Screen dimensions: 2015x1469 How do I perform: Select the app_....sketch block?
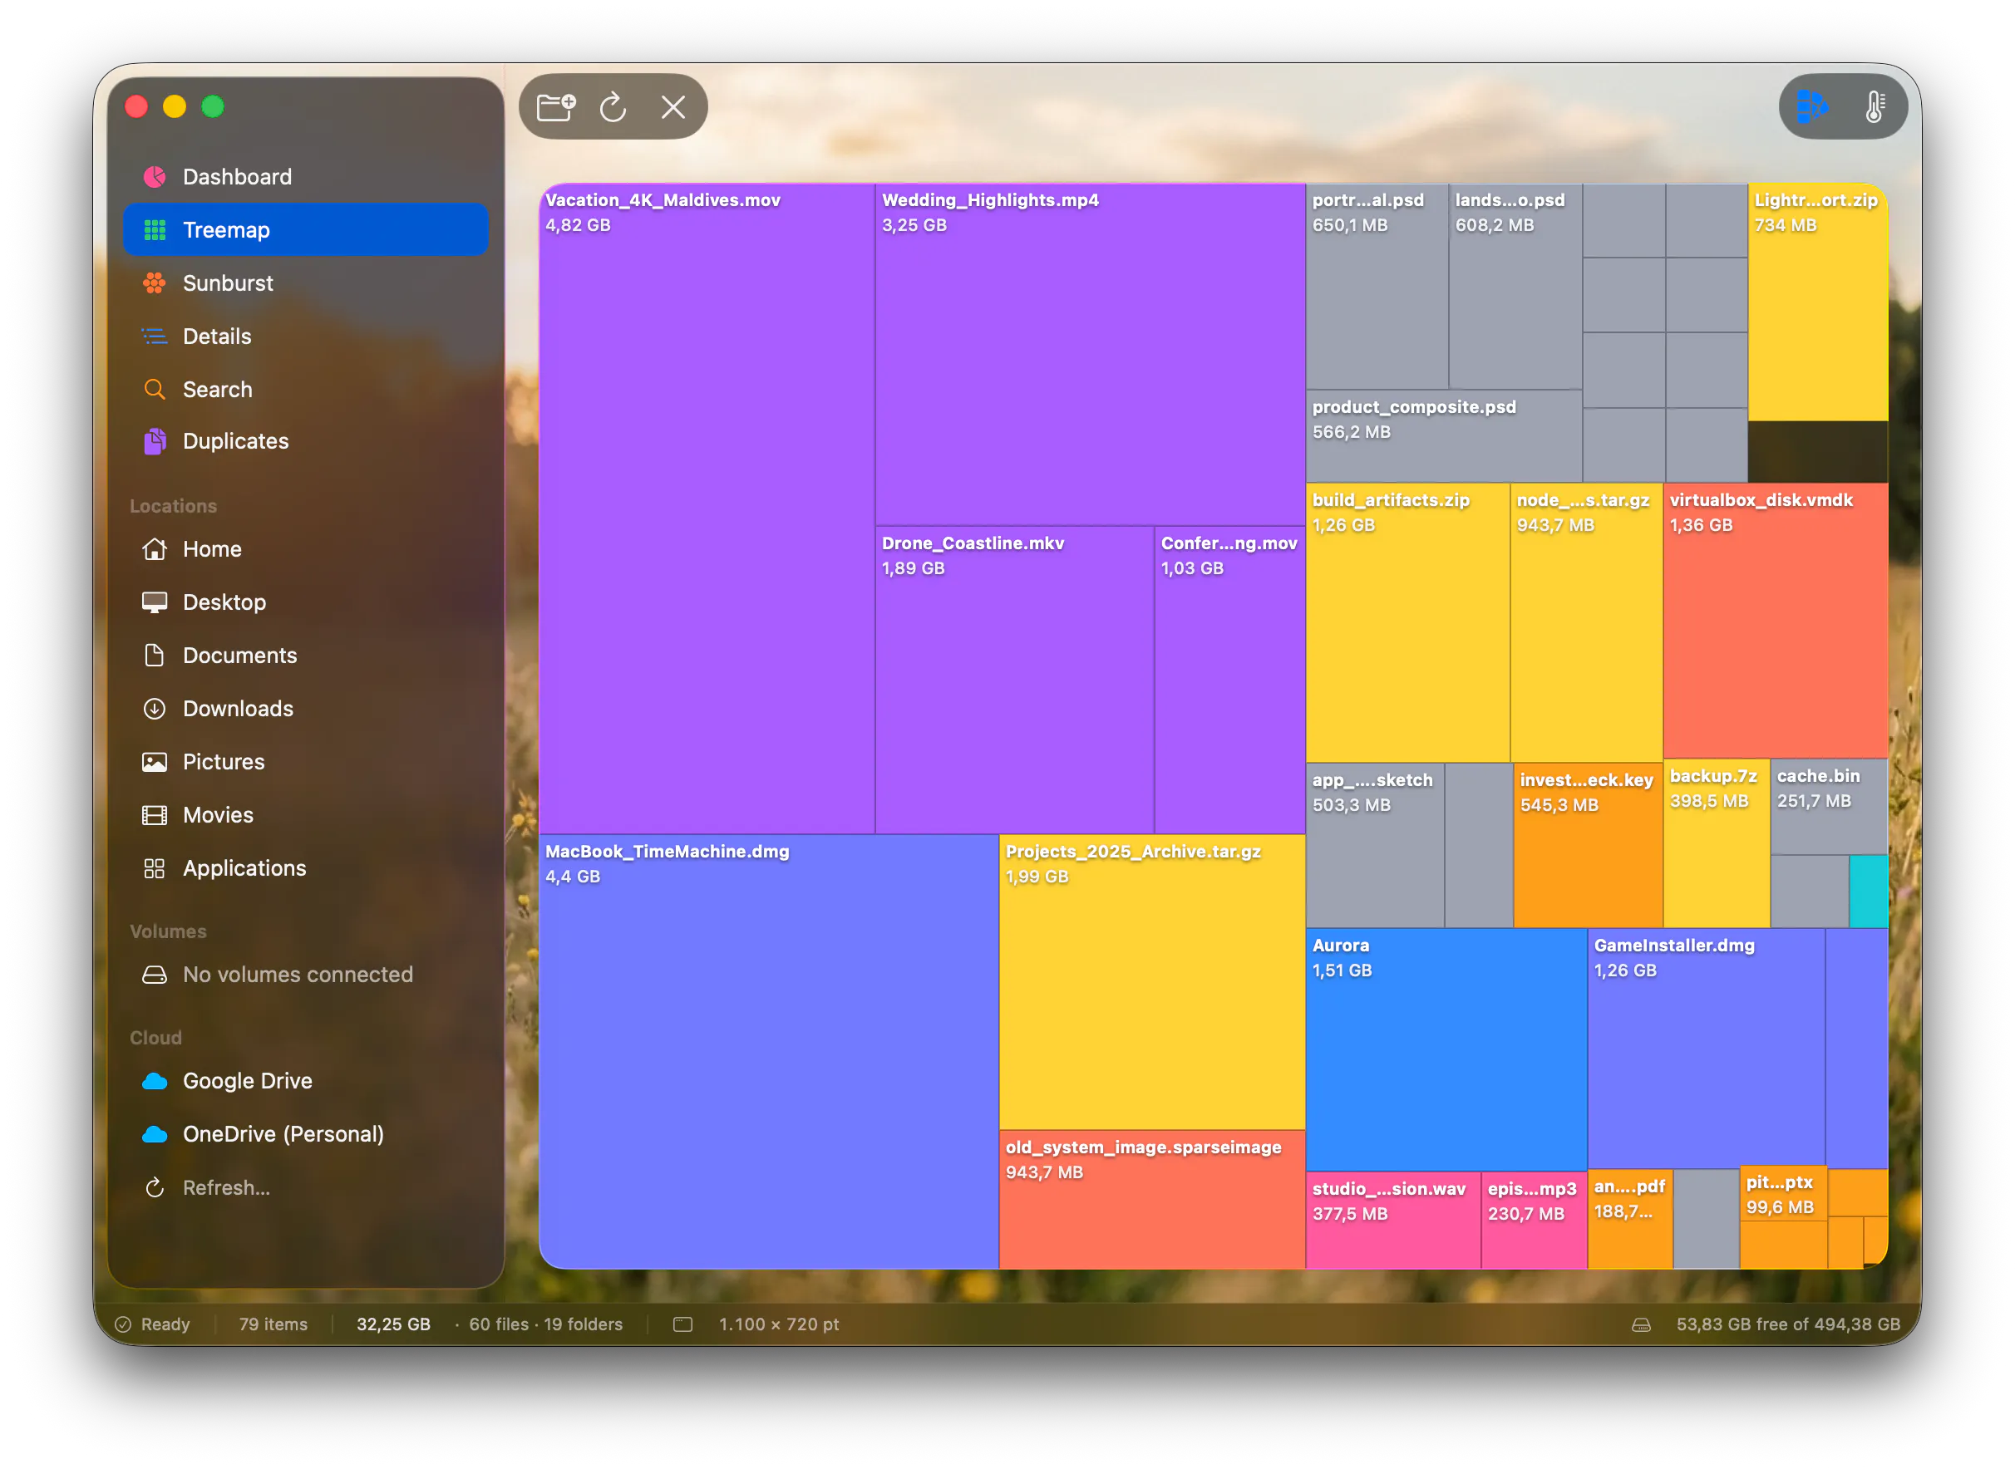coord(1376,846)
